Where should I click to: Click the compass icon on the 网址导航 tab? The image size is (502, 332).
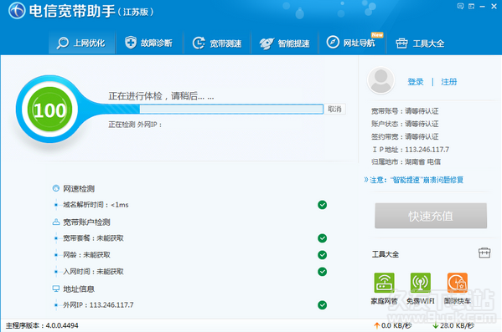[333, 42]
